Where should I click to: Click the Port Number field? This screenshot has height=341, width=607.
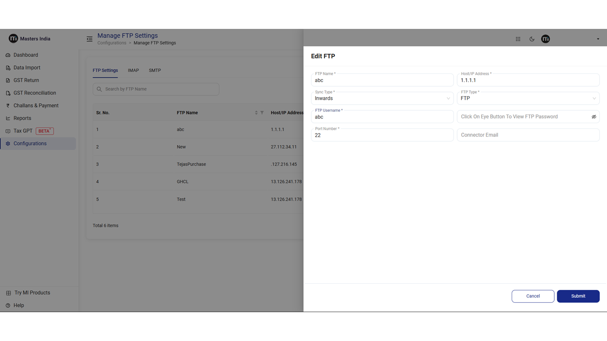pos(382,135)
